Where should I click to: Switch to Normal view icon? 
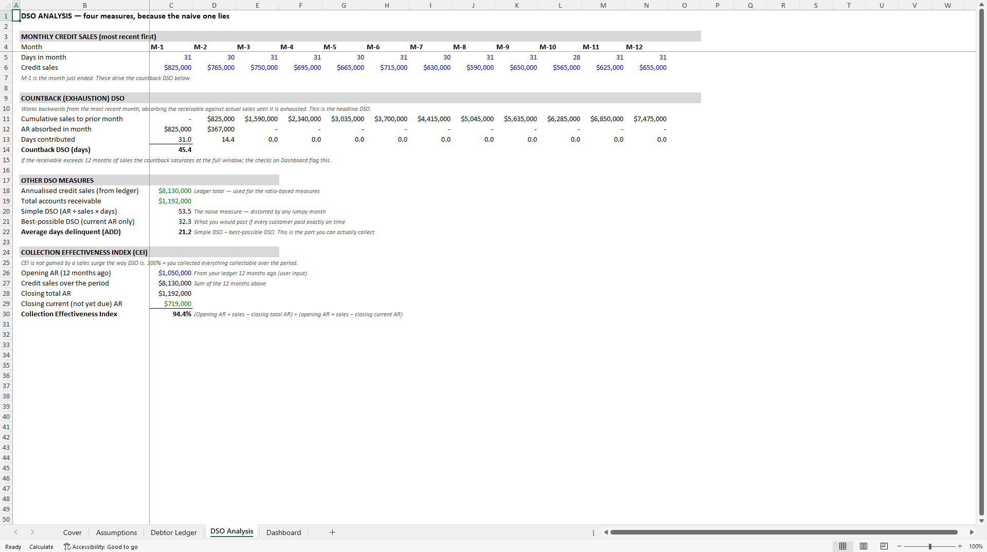click(x=842, y=546)
